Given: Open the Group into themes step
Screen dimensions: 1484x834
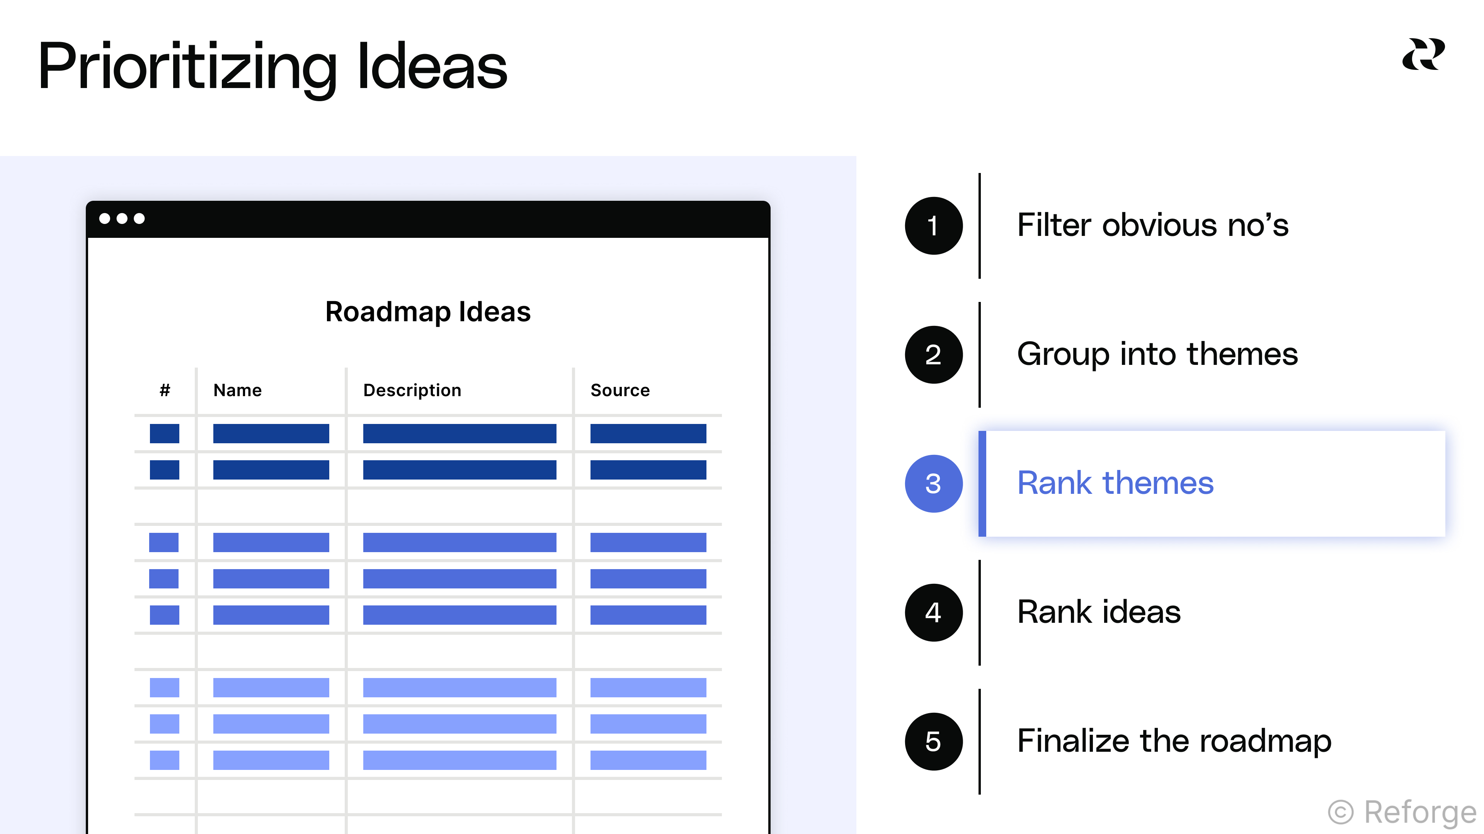Looking at the screenshot, I should [1157, 354].
